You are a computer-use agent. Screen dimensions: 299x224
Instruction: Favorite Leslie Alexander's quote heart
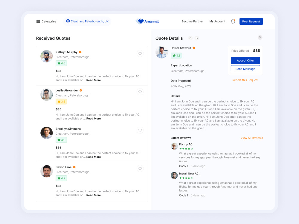point(140,92)
